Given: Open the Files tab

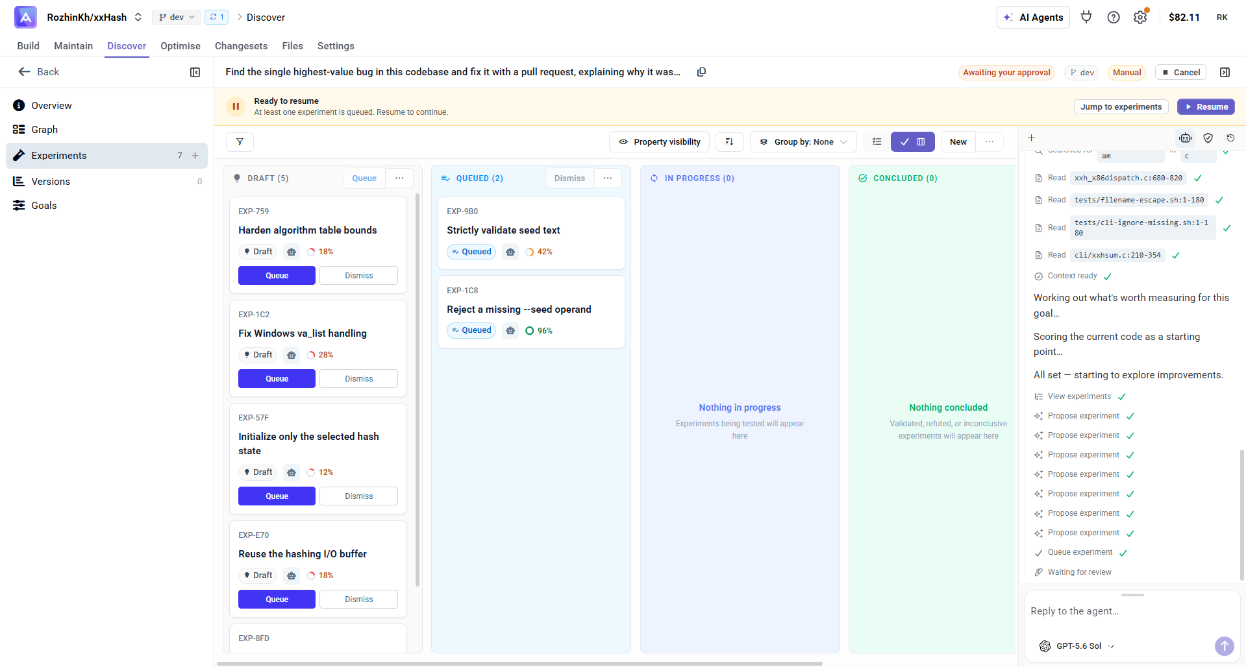Looking at the screenshot, I should pyautogui.click(x=292, y=45).
